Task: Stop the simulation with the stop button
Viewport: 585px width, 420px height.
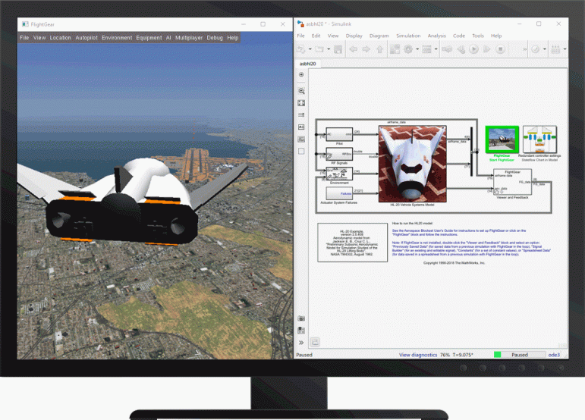Action: (501, 49)
